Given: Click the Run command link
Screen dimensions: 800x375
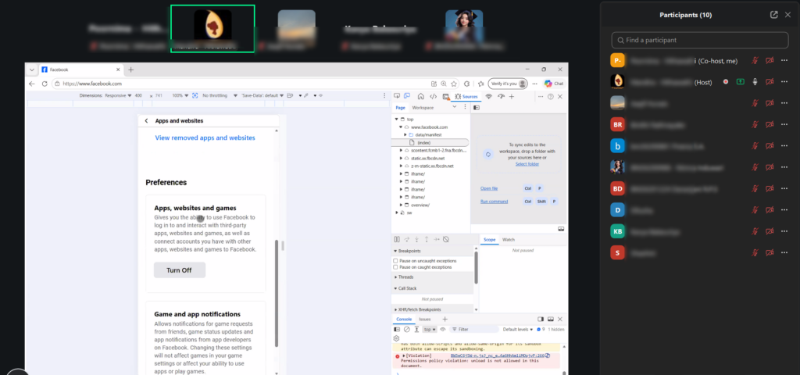Looking at the screenshot, I should pyautogui.click(x=494, y=202).
